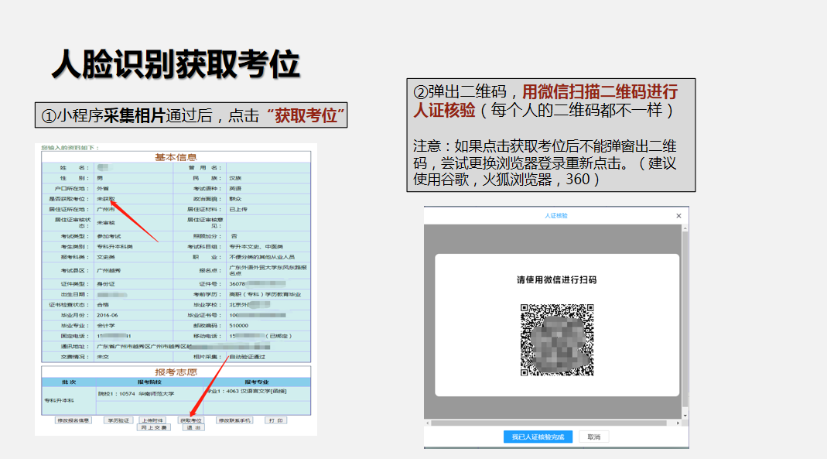Click the 上传附件 button
The width and height of the screenshot is (827, 459).
point(154,420)
